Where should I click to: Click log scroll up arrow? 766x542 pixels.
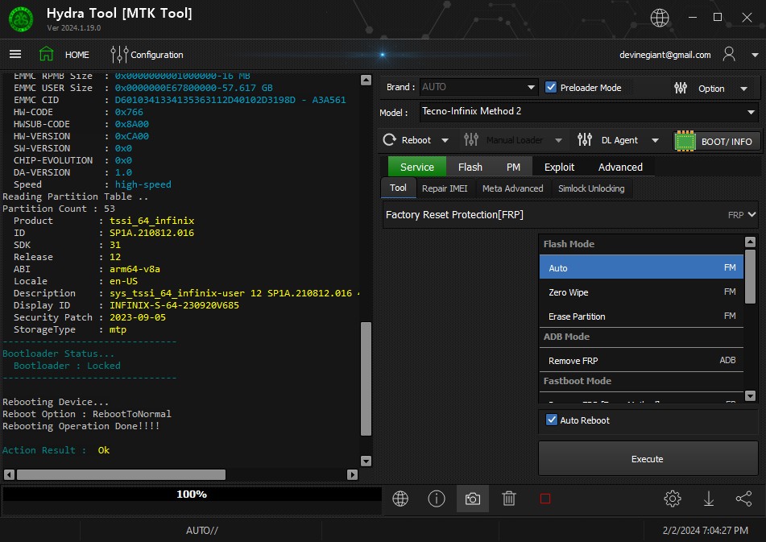[366, 80]
